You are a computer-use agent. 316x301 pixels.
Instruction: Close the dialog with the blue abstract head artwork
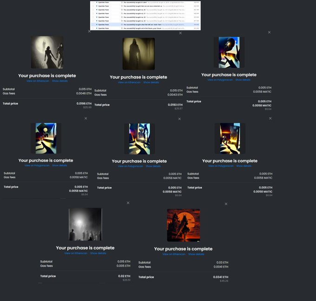[269, 32]
